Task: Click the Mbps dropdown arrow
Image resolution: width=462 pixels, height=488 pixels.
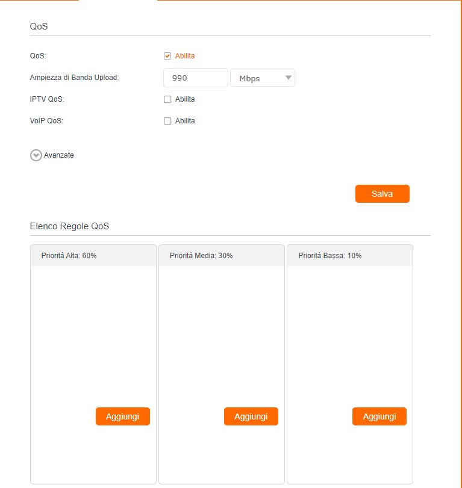Action: [x=288, y=78]
